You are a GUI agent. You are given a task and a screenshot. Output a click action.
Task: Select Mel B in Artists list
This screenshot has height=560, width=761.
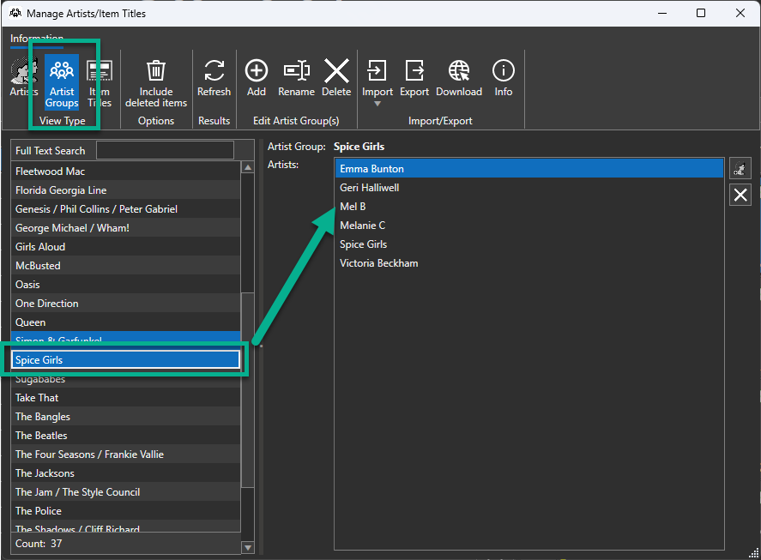click(529, 207)
